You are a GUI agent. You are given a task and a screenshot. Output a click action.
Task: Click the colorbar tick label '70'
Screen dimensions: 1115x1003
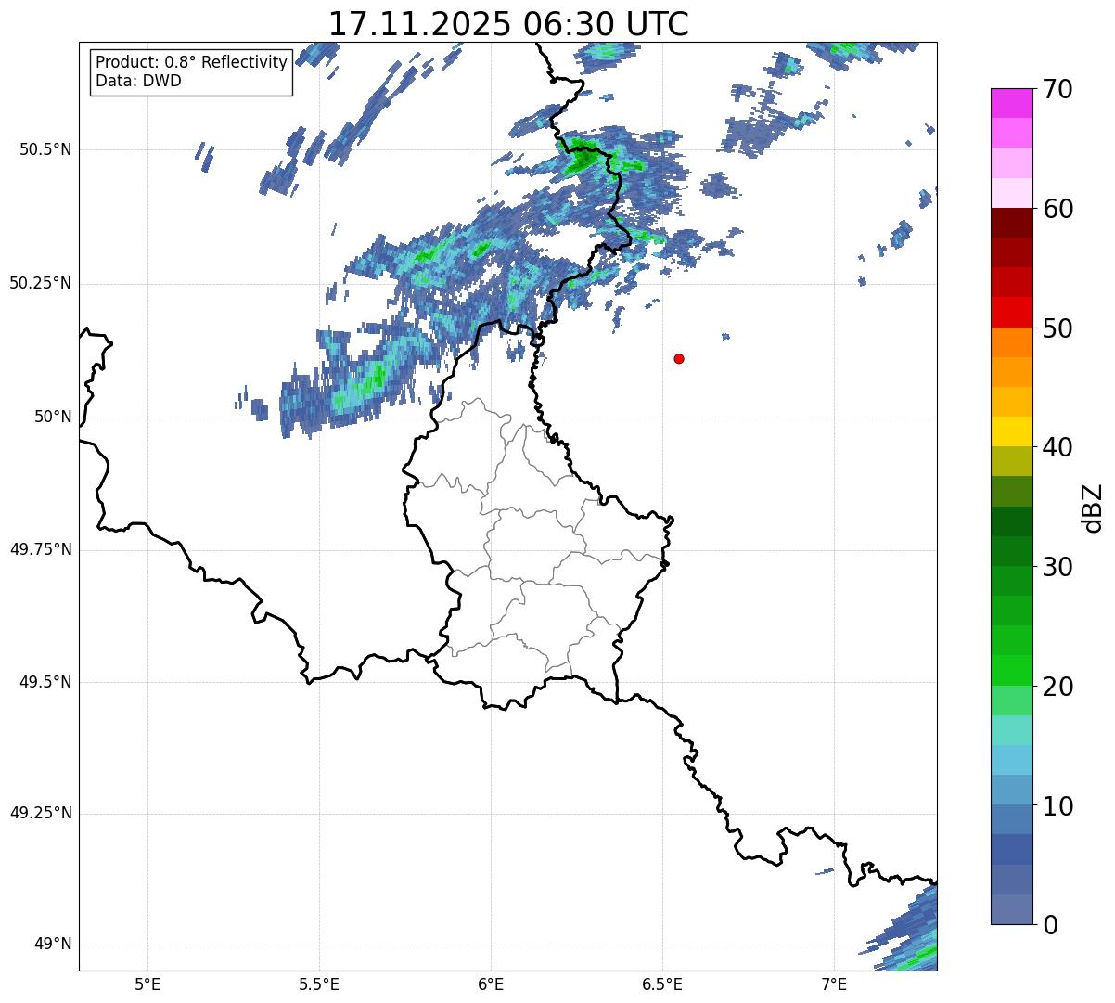point(1057,89)
